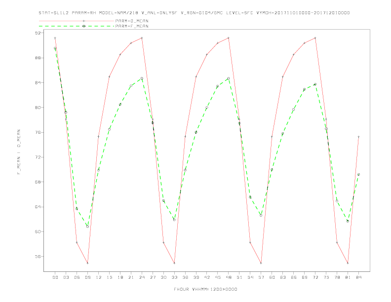Select the red O_MEAN legend line sample
The width and height of the screenshot is (391, 302).
pos(77,21)
